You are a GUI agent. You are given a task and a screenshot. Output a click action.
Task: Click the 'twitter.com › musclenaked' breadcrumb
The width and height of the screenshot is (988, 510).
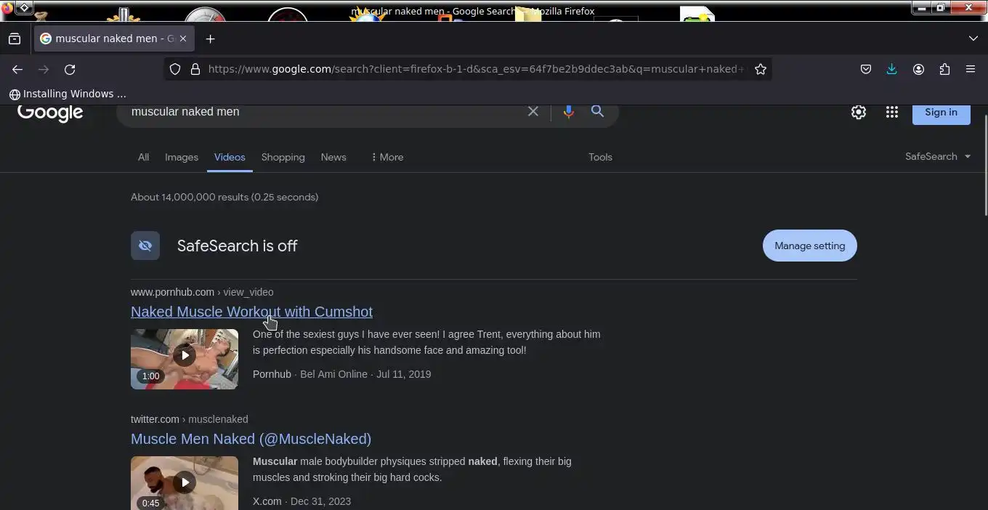190,419
